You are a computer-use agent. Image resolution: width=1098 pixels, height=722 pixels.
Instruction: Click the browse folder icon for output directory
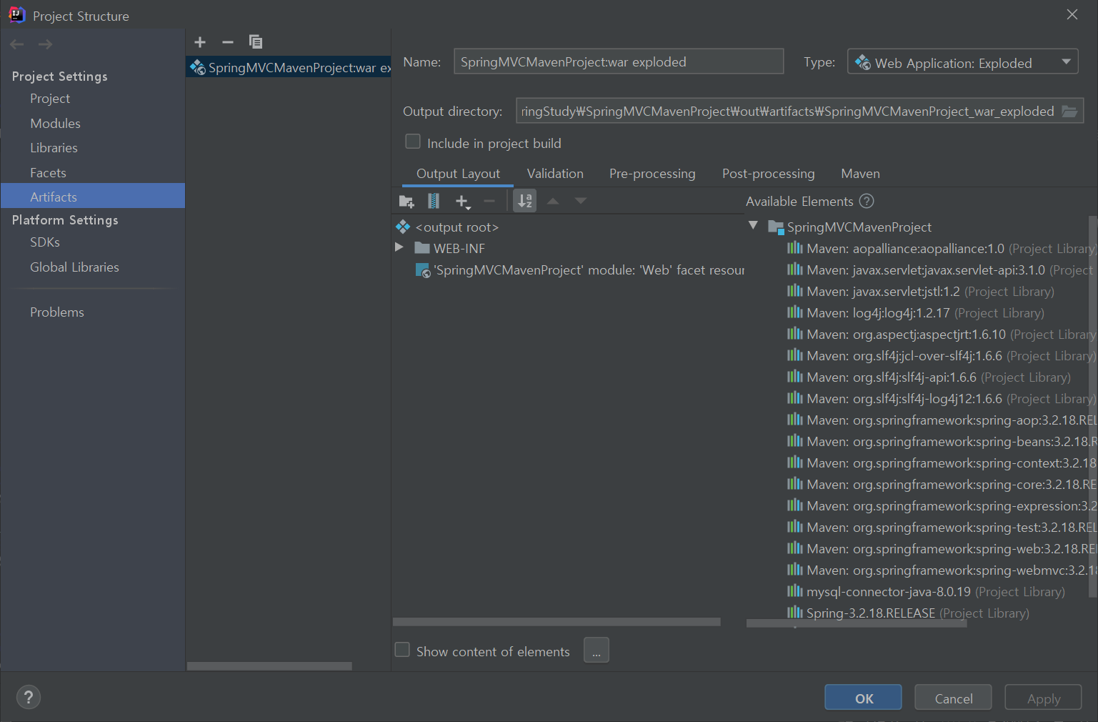coord(1069,112)
